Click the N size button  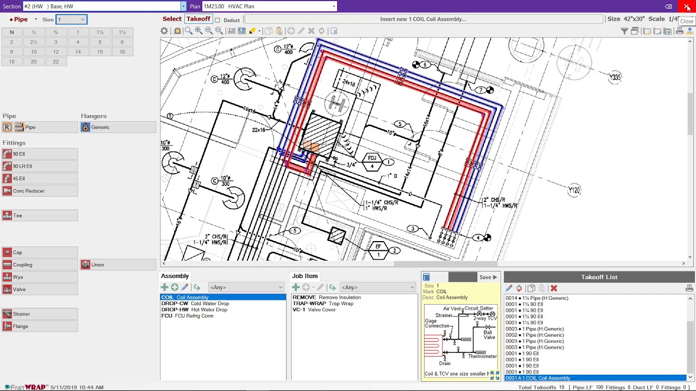pyautogui.click(x=11, y=32)
